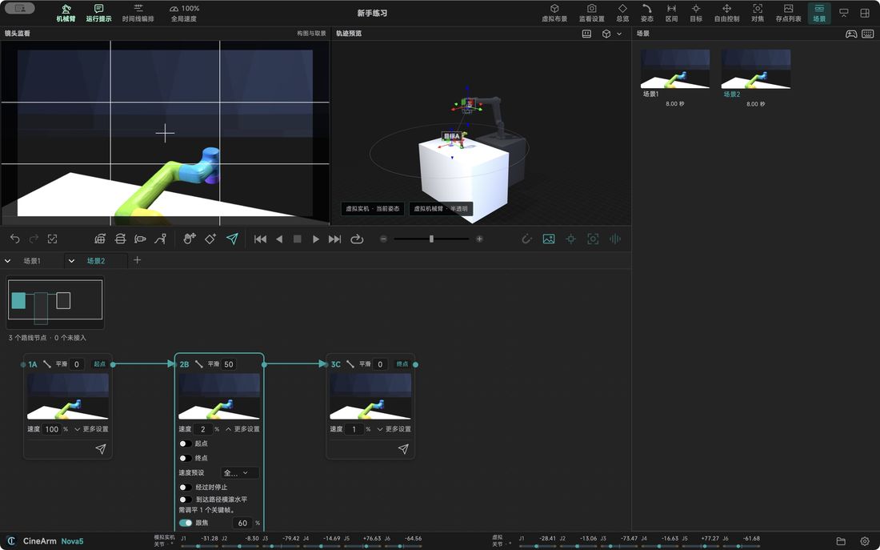
Task: Toggle loop playback icon
Action: [x=356, y=239]
